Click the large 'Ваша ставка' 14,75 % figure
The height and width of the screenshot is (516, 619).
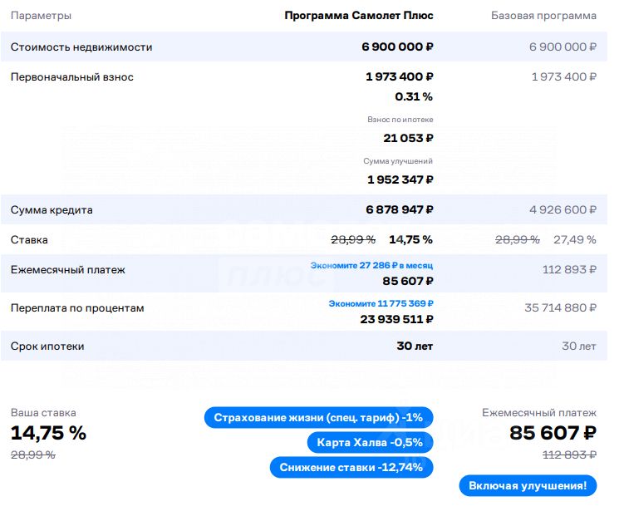tap(48, 433)
